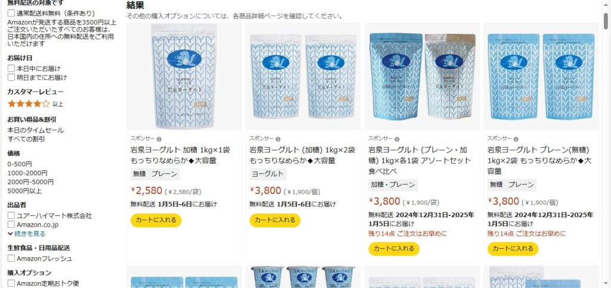Viewport: 611px width, 288px height.
Task: Open 岩泉ヨーグルト アソートセット product title
Action: pyautogui.click(x=419, y=161)
